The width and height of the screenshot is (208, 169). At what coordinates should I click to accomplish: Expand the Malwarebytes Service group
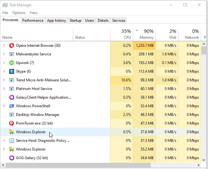pyautogui.click(x=4, y=54)
